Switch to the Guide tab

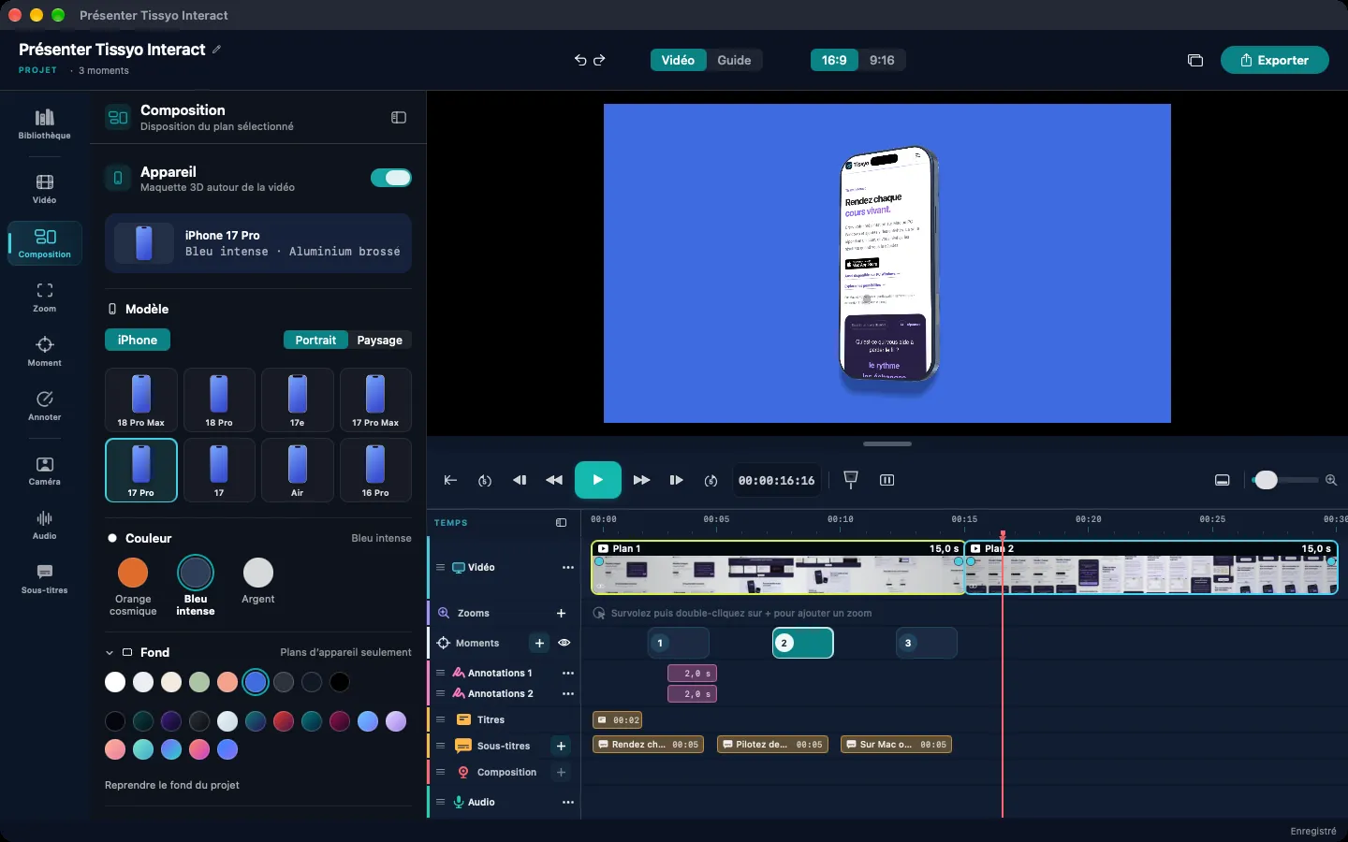(x=734, y=60)
